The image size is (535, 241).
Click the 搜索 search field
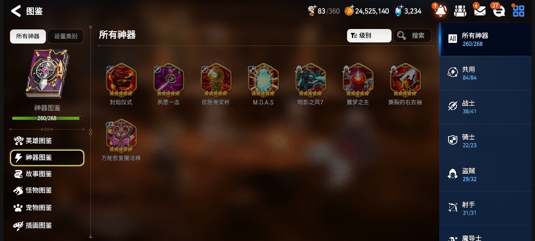coord(412,36)
